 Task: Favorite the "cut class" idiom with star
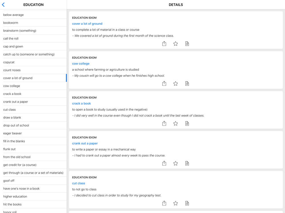176,203
